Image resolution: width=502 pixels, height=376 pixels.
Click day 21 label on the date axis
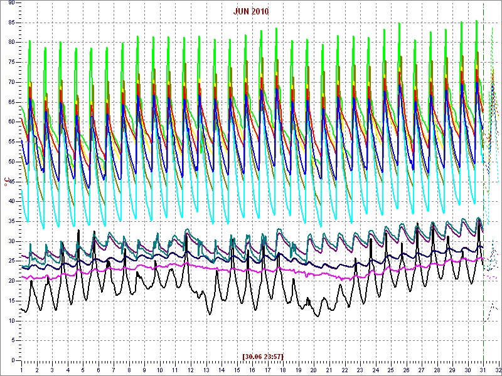click(329, 370)
